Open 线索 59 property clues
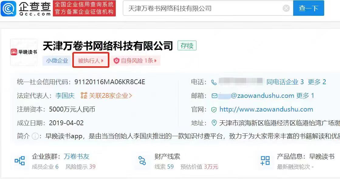 click(164, 167)
